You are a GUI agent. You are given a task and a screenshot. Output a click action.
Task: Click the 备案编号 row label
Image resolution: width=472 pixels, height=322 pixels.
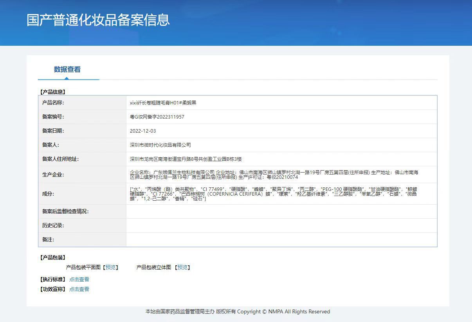pyautogui.click(x=53, y=117)
